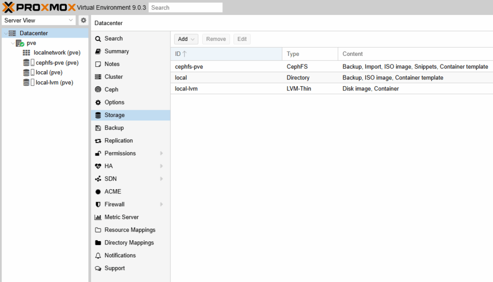The width and height of the screenshot is (493, 282).
Task: Click the Metric Server chart icon
Action: point(98,217)
